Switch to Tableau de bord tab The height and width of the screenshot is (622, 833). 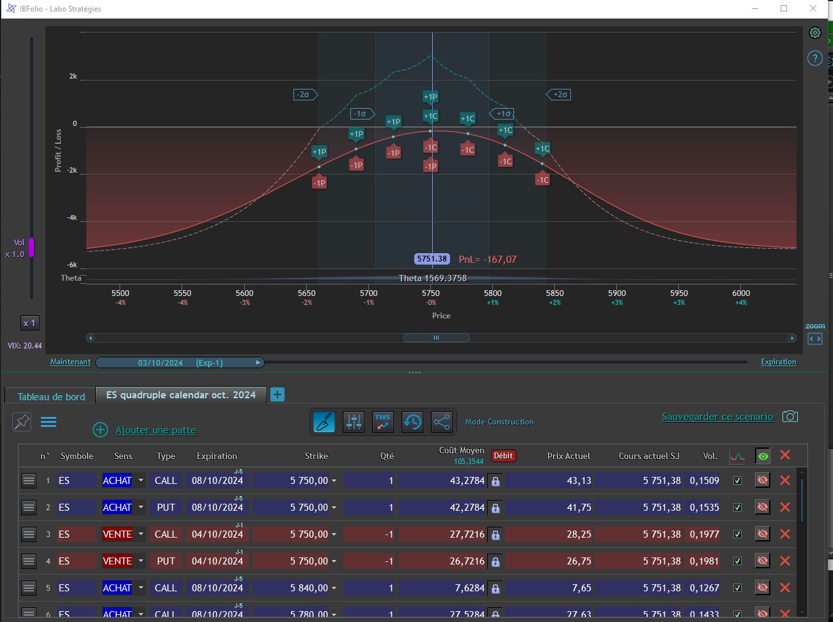pos(51,396)
